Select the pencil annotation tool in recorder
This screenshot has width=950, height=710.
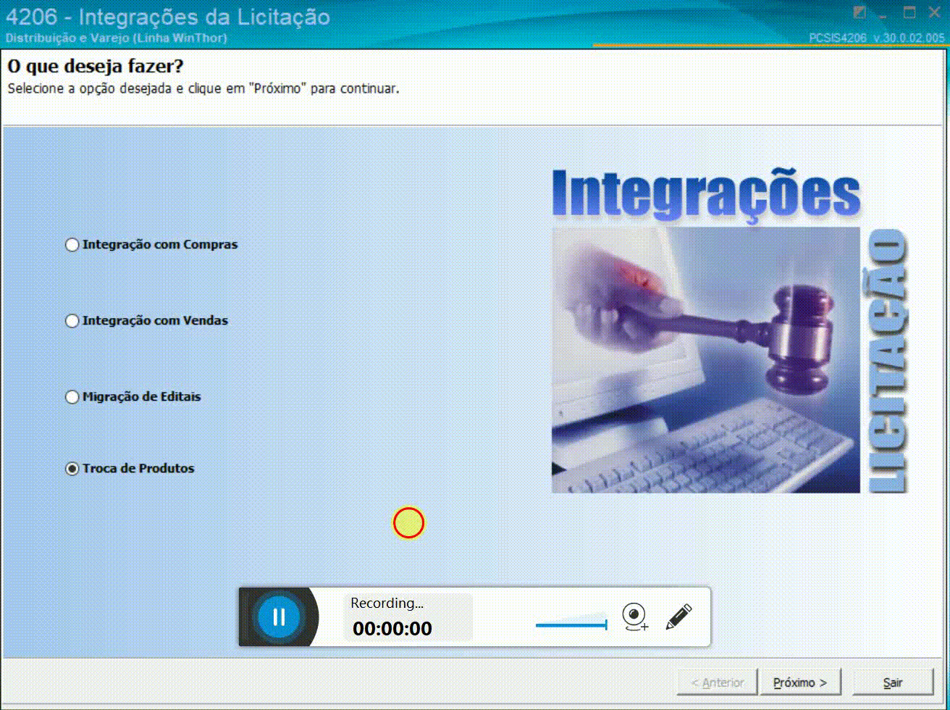point(678,617)
